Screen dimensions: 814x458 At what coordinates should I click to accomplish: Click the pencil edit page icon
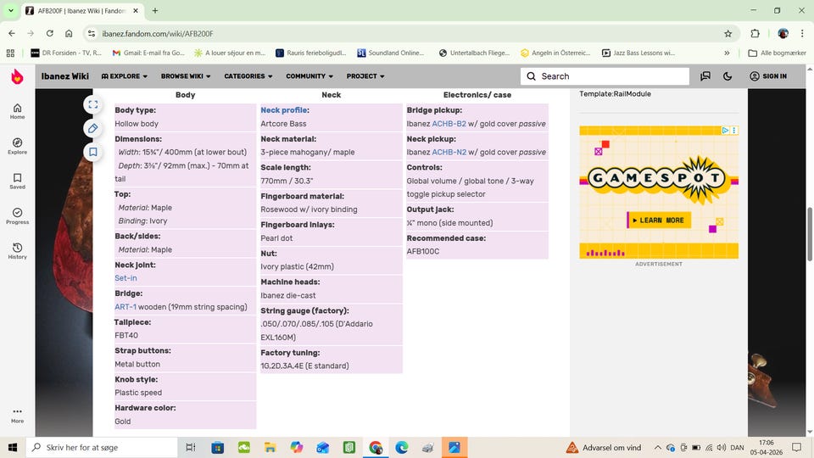(92, 128)
